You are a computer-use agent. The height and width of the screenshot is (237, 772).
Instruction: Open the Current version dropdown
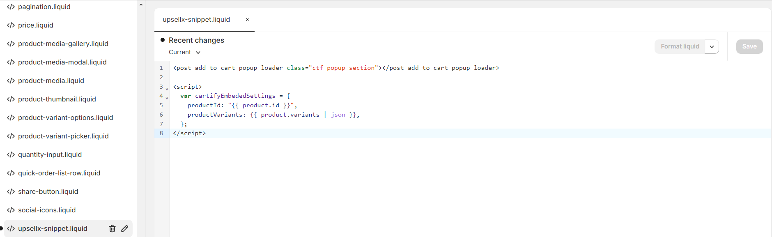click(x=184, y=52)
